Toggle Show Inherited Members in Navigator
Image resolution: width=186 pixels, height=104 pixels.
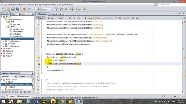click(x=3, y=92)
